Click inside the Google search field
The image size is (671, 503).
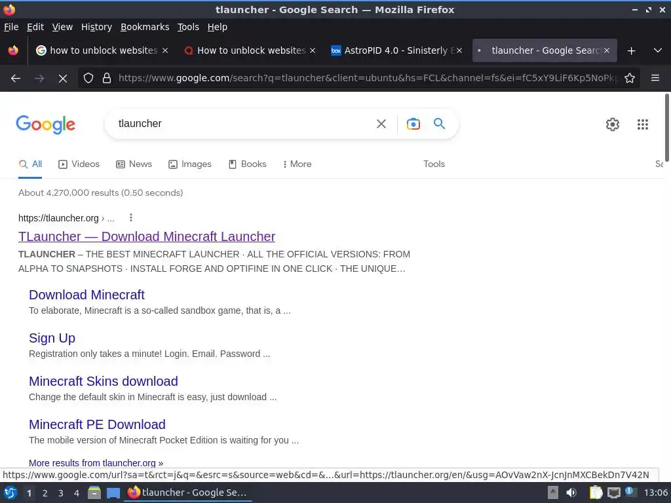click(x=244, y=124)
